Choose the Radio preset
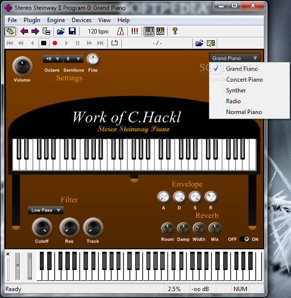Screen dimensions: 291x298 tap(249, 101)
